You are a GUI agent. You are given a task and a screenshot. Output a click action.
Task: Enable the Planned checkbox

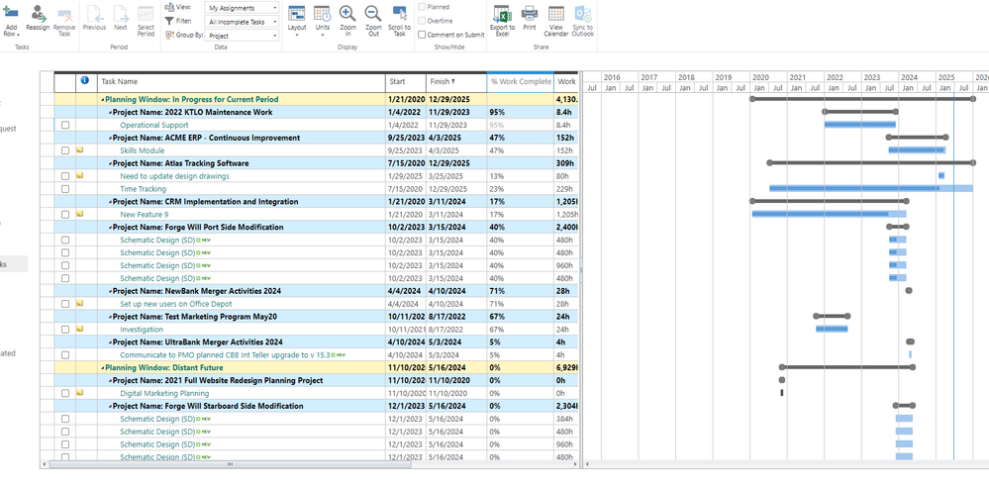coord(423,7)
